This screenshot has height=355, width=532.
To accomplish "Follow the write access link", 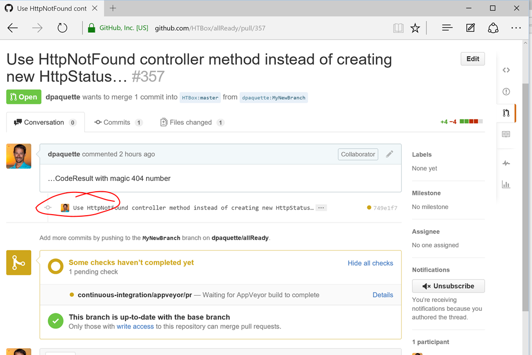I will click(x=136, y=326).
